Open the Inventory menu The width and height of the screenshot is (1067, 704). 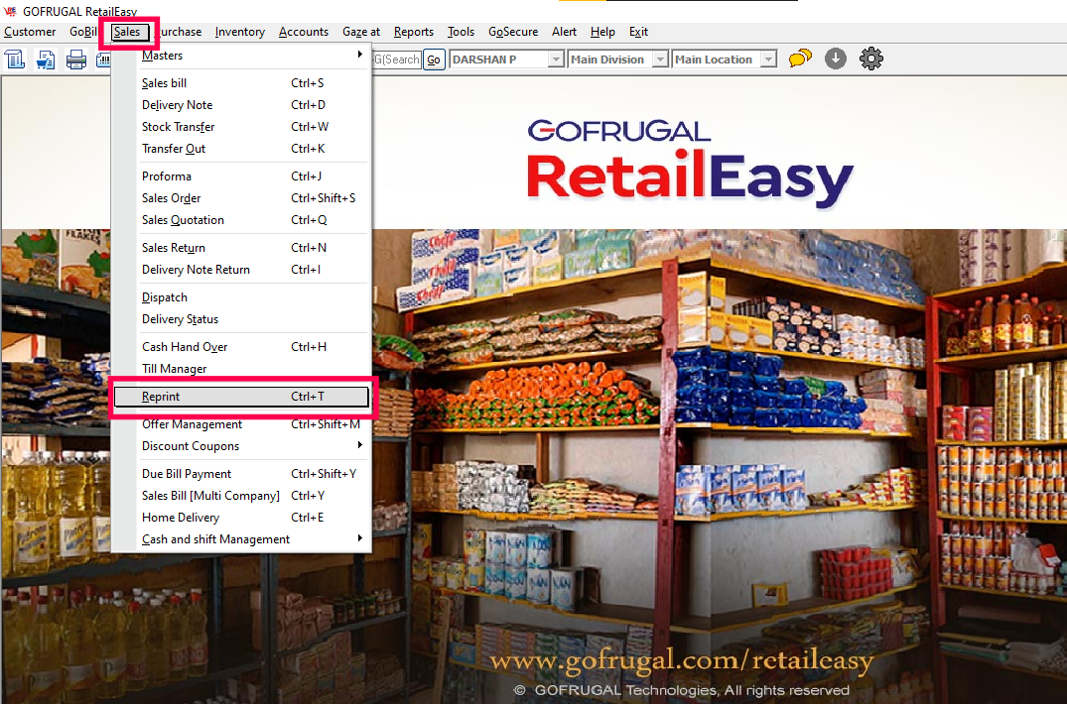(239, 32)
